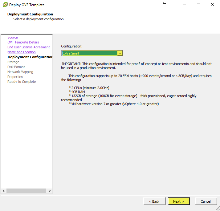220x211 pixels.
Task: Select Deployment Configuration in step list
Action: (x=30, y=57)
